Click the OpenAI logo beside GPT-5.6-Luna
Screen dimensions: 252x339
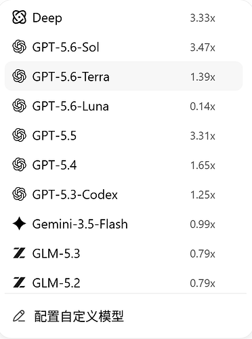(19, 106)
